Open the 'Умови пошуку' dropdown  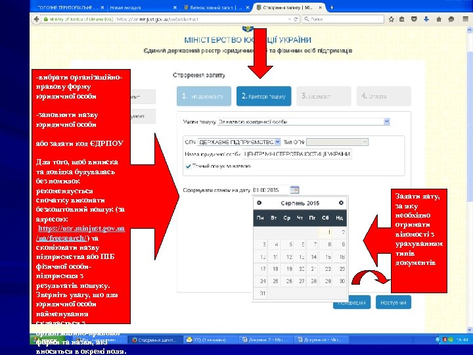[304, 122]
